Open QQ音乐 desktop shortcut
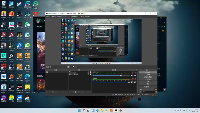200x113 pixels. pos(12,98)
